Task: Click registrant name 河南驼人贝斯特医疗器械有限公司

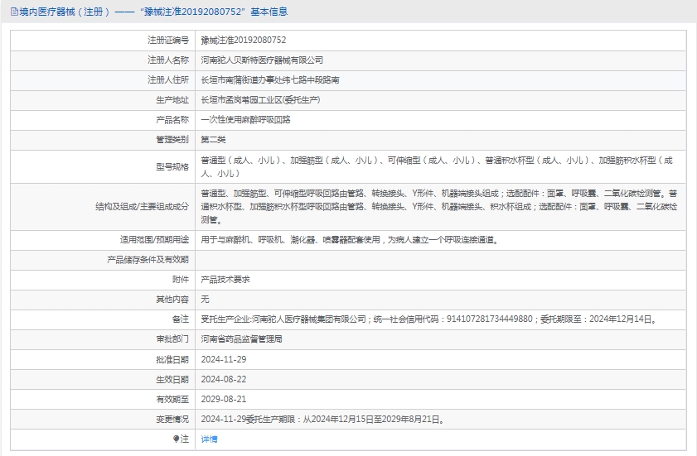Action: click(x=262, y=60)
